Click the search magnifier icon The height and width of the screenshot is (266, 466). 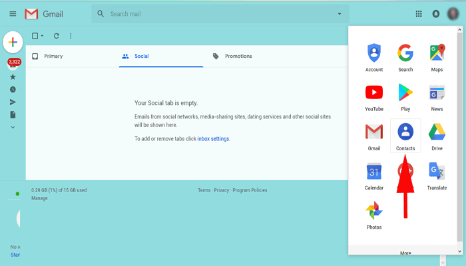pyautogui.click(x=101, y=14)
